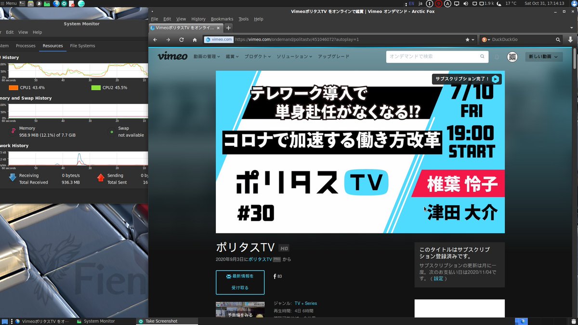Viewport: 578px width, 325px height.
Task: Click the teal circular launcher icon
Action: pyautogui.click(x=64, y=3)
